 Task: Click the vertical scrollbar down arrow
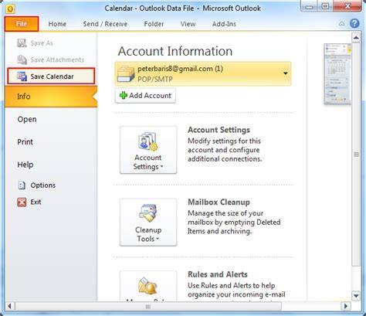tap(356, 296)
